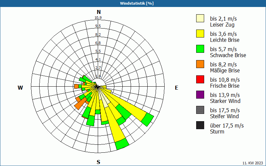The height and width of the screenshot is (166, 266).
Task: Click the 'N' compass label
Action: coord(99,12)
